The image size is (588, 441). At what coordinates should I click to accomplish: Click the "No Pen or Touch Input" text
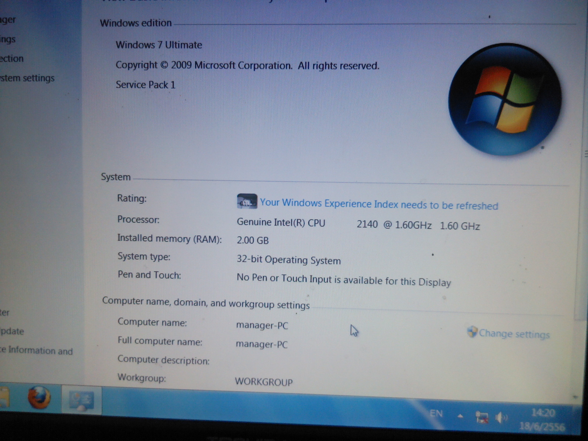[x=284, y=278]
